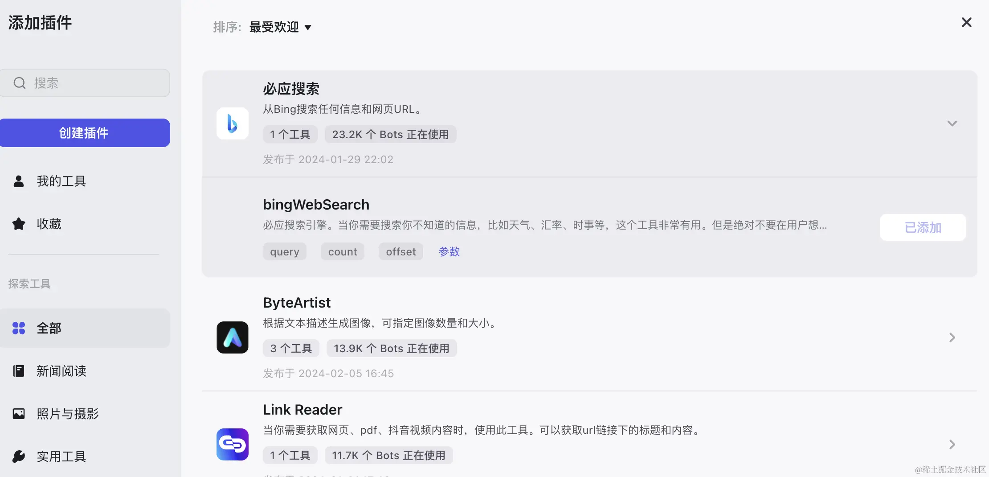This screenshot has height=477, width=989.
Task: Click the ByteArtist plugin icon
Action: point(232,337)
